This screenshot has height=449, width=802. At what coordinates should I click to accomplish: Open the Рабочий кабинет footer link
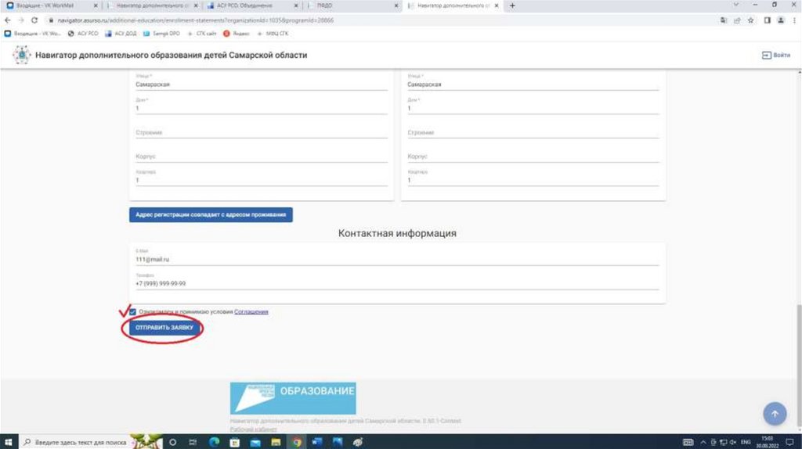coord(253,429)
